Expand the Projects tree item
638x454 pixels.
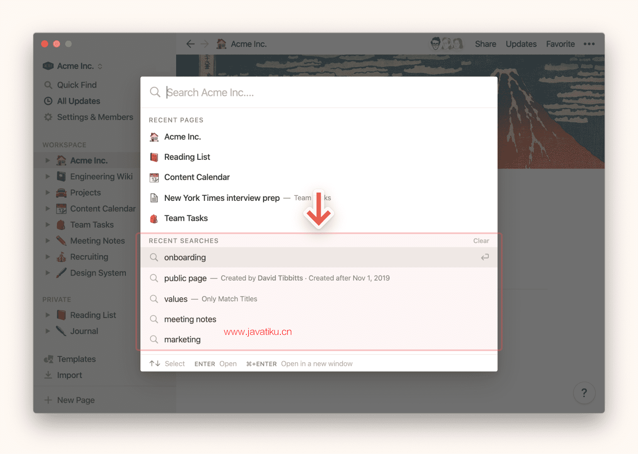[x=47, y=193]
